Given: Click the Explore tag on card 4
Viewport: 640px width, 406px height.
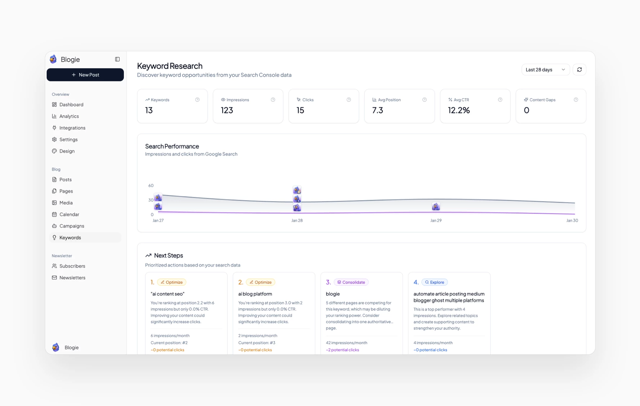Looking at the screenshot, I should click(x=434, y=282).
